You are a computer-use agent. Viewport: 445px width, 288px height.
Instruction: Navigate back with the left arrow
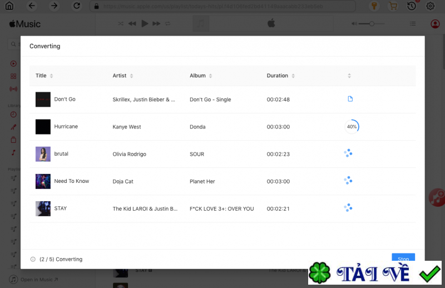coord(32,6)
